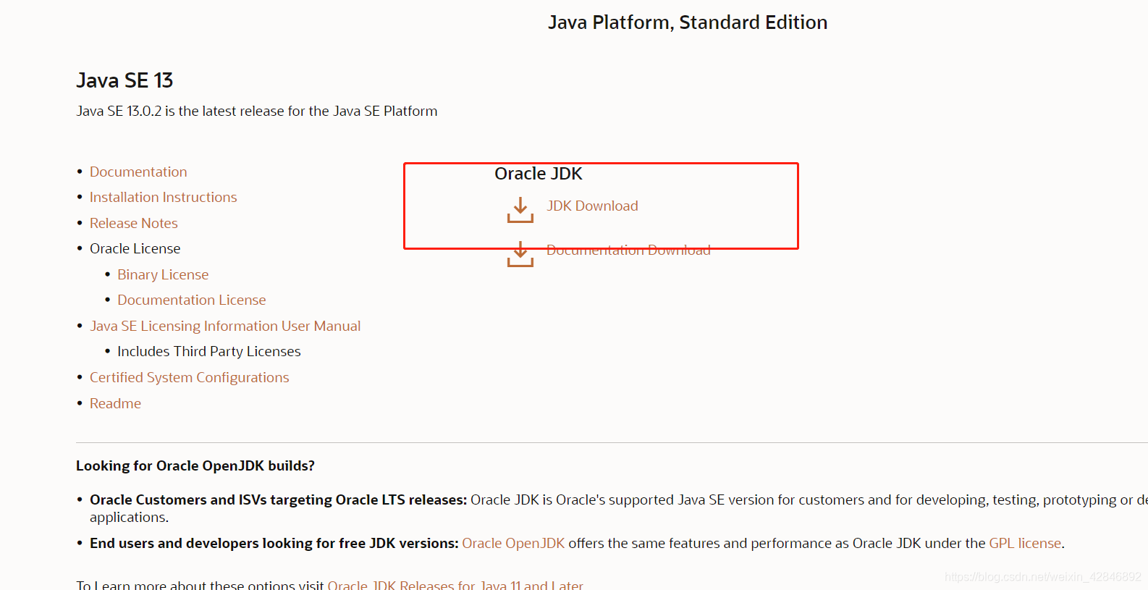Viewport: 1148px width, 590px height.
Task: Click 'End users and developers' bold text
Action: click(x=274, y=543)
